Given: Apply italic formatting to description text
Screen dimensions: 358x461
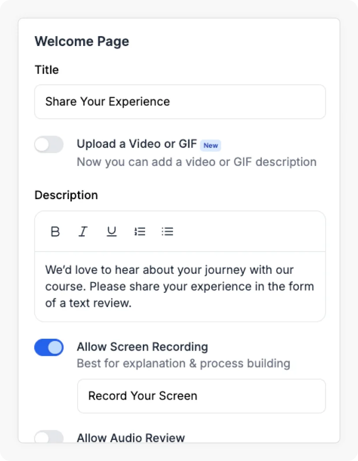Looking at the screenshot, I should pyautogui.click(x=83, y=231).
